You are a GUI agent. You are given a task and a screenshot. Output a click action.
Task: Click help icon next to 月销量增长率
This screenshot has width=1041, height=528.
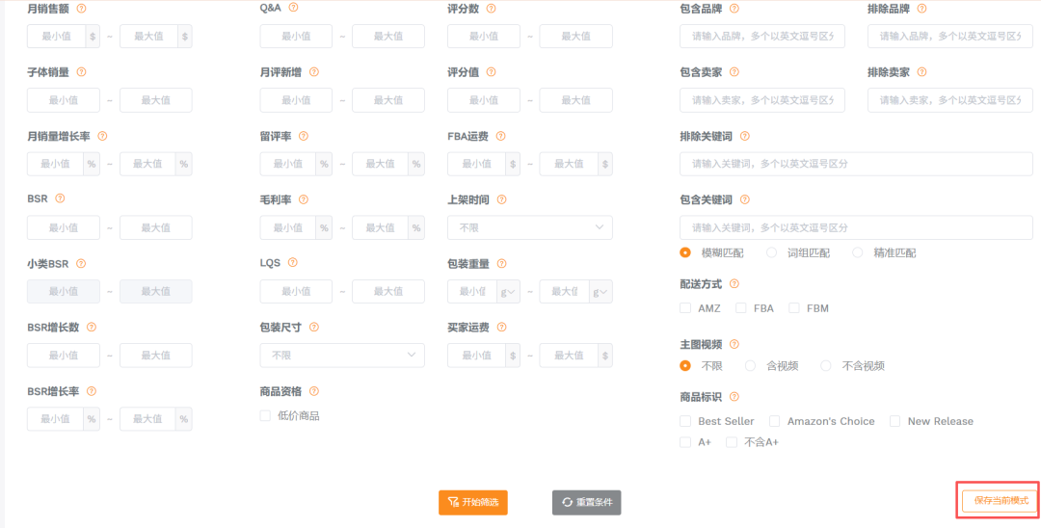pyautogui.click(x=102, y=135)
